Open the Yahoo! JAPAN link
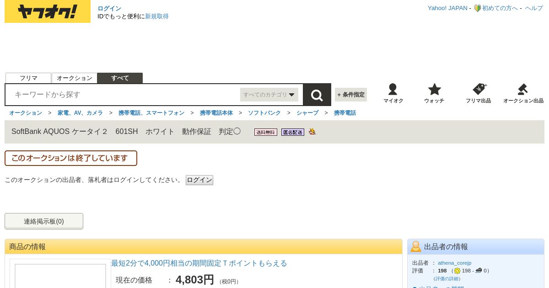Viewport: 549px width, 288px height. (x=447, y=8)
